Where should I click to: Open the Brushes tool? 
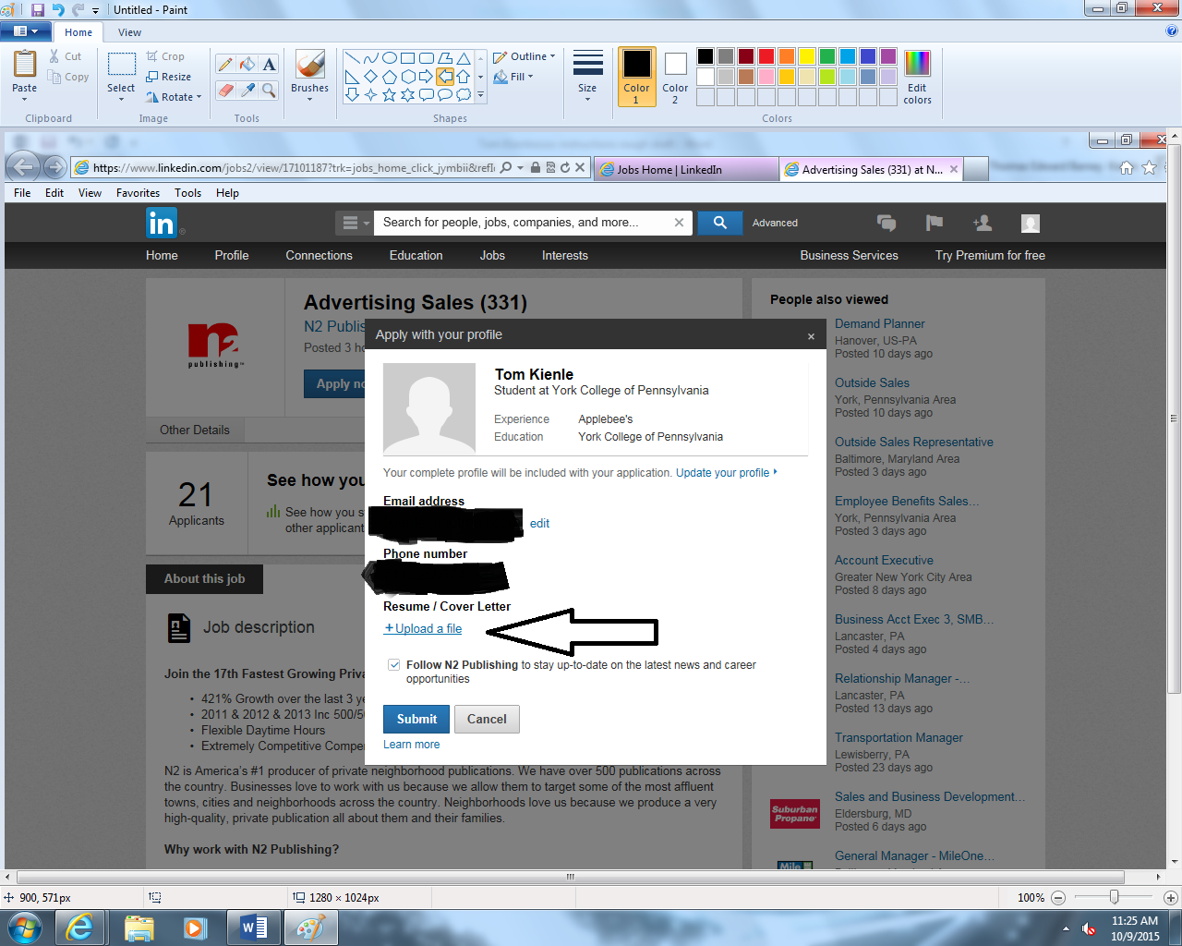tap(309, 74)
